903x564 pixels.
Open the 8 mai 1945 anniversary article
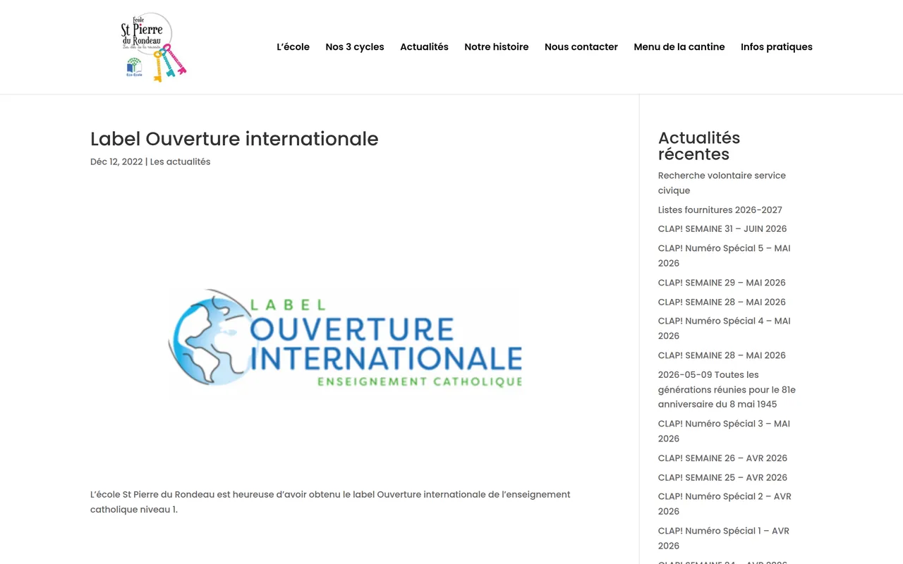click(x=727, y=389)
